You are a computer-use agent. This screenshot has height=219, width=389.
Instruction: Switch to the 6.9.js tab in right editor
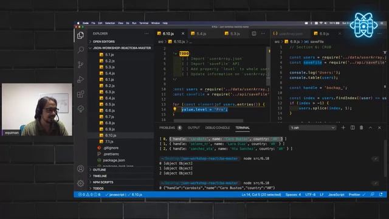point(324,33)
